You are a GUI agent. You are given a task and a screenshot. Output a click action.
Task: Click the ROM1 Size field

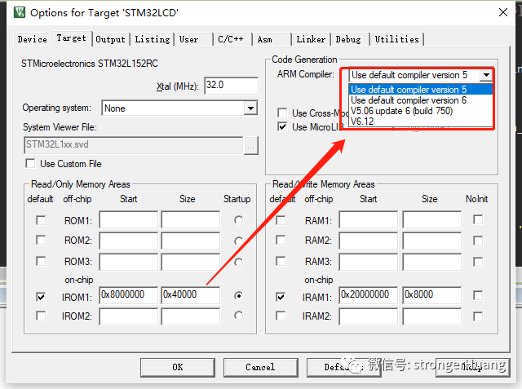191,219
